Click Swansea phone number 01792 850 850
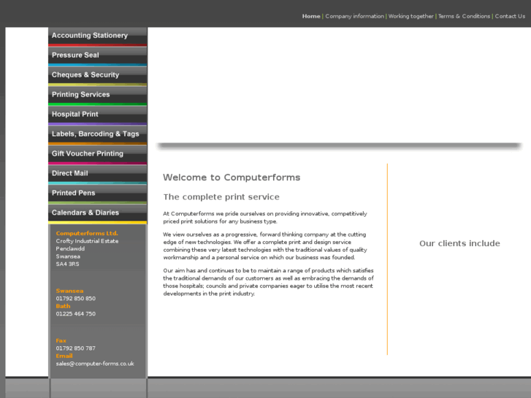The width and height of the screenshot is (531, 398). pos(75,299)
